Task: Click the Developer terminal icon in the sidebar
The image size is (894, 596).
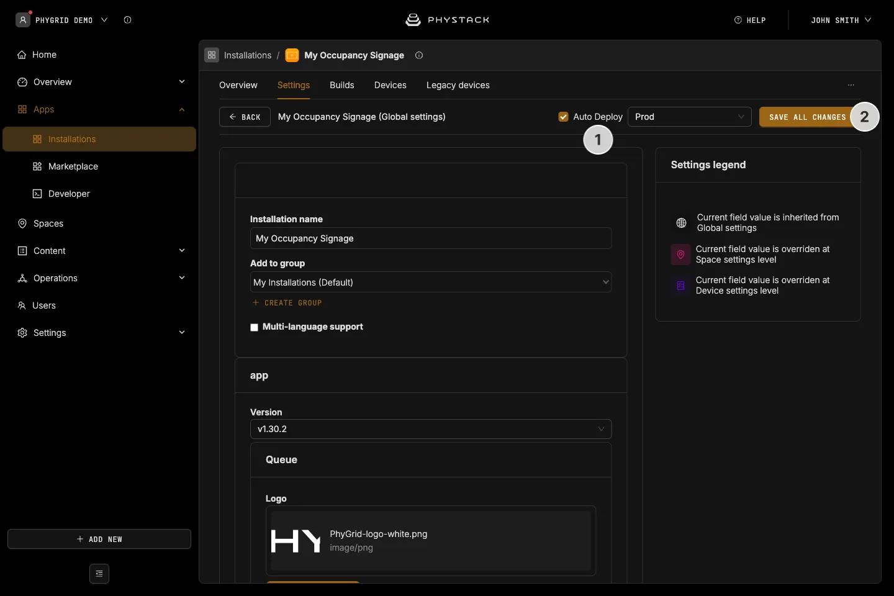Action: [x=37, y=194]
